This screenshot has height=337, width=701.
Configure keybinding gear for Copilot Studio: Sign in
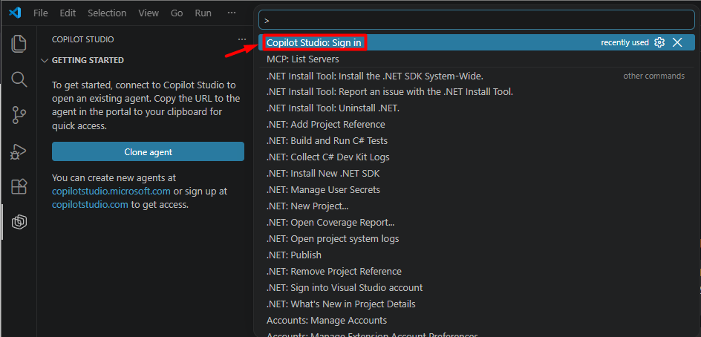[659, 42]
